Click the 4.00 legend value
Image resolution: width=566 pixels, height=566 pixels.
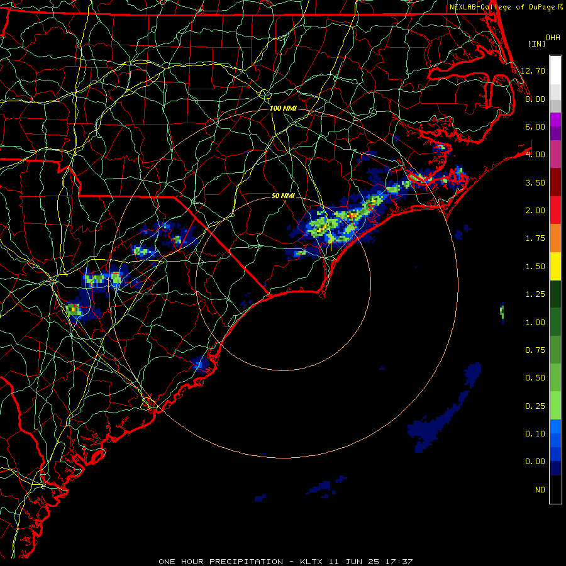pyautogui.click(x=535, y=155)
